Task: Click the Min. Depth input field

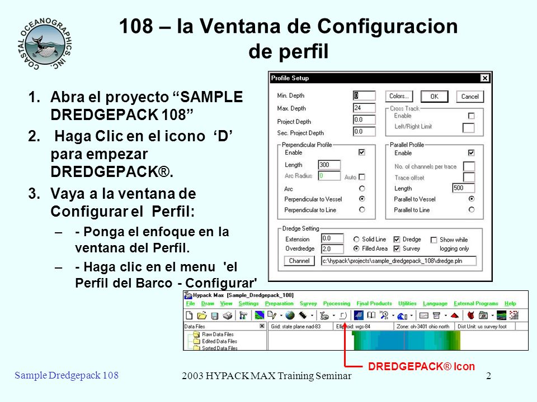Action: click(364, 95)
